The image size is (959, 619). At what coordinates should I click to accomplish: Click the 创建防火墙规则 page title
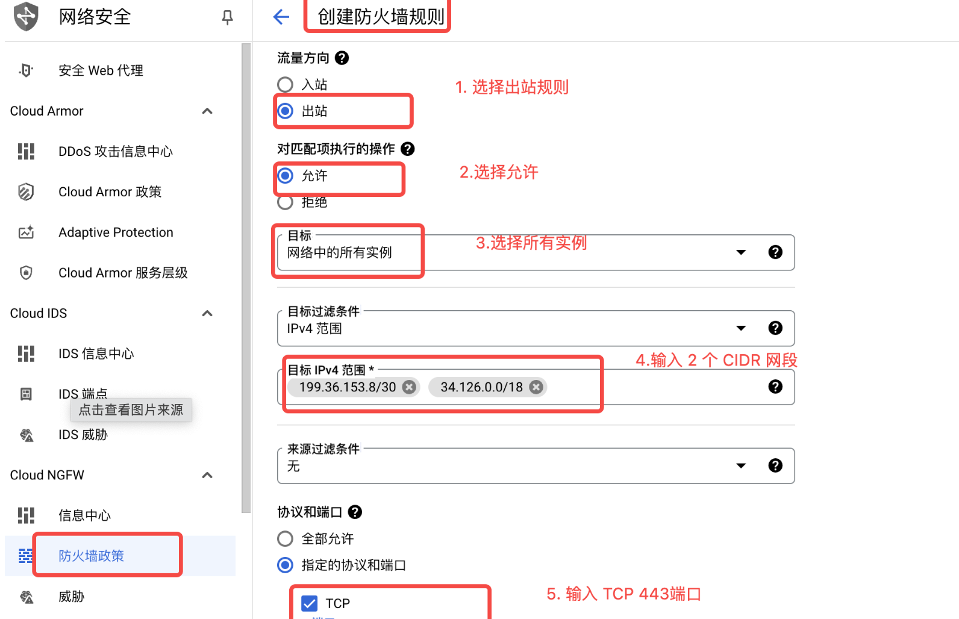tap(381, 17)
